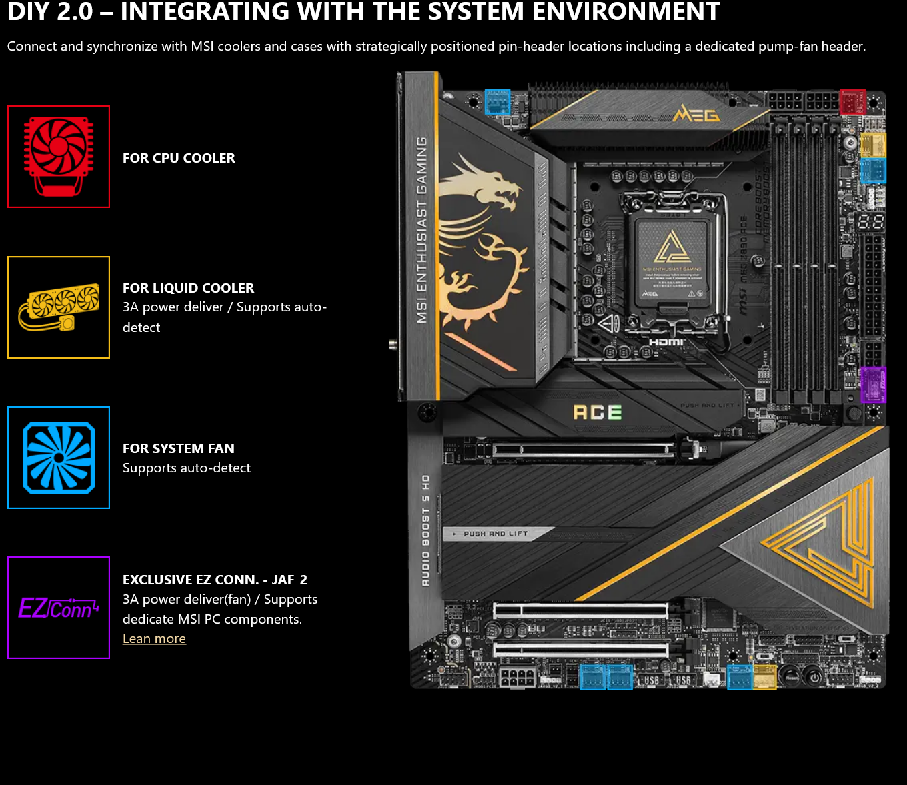907x785 pixels.
Task: Select the purple-highlighted JAF_2 connector on motherboard
Action: pyautogui.click(x=872, y=385)
